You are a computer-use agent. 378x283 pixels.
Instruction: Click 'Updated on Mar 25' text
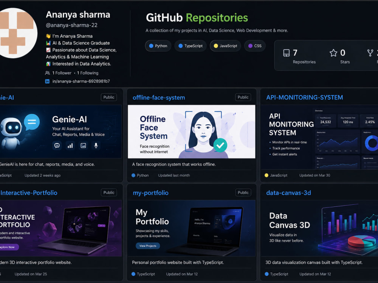pyautogui.click(x=31, y=274)
